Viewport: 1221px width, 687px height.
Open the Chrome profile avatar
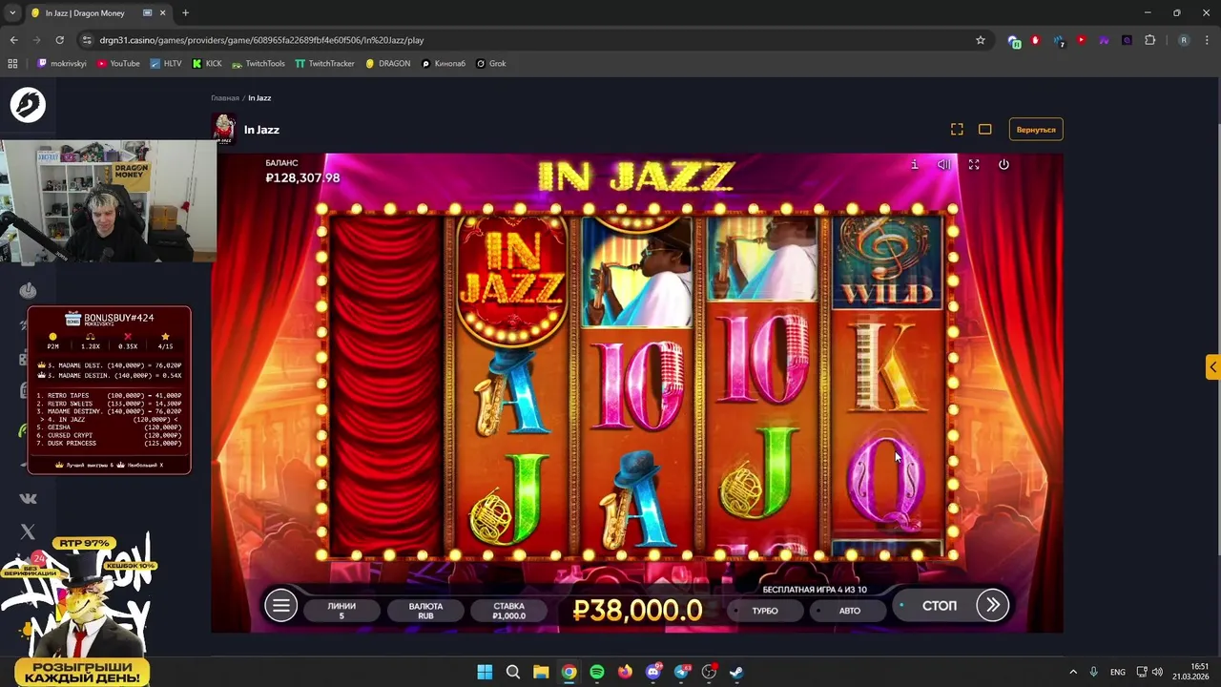(1184, 40)
